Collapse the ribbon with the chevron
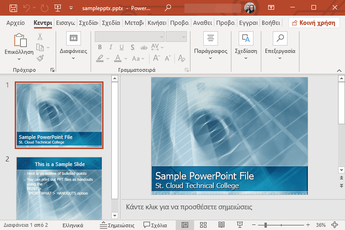This screenshot has width=345, height=230. pos(339,70)
